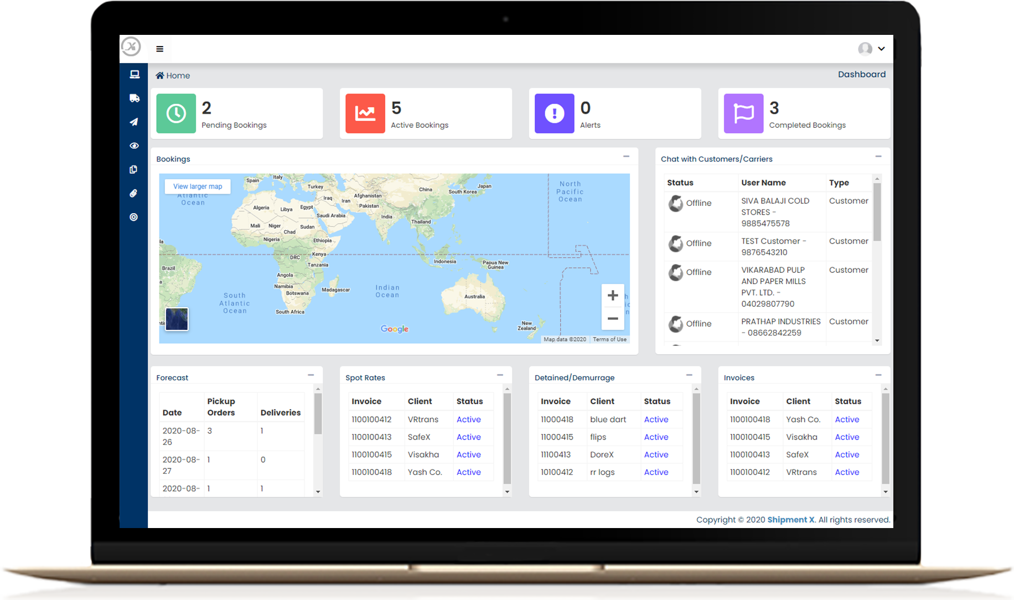
Task: Select Spot Rates invoice 1100100413
Action: coord(371,437)
